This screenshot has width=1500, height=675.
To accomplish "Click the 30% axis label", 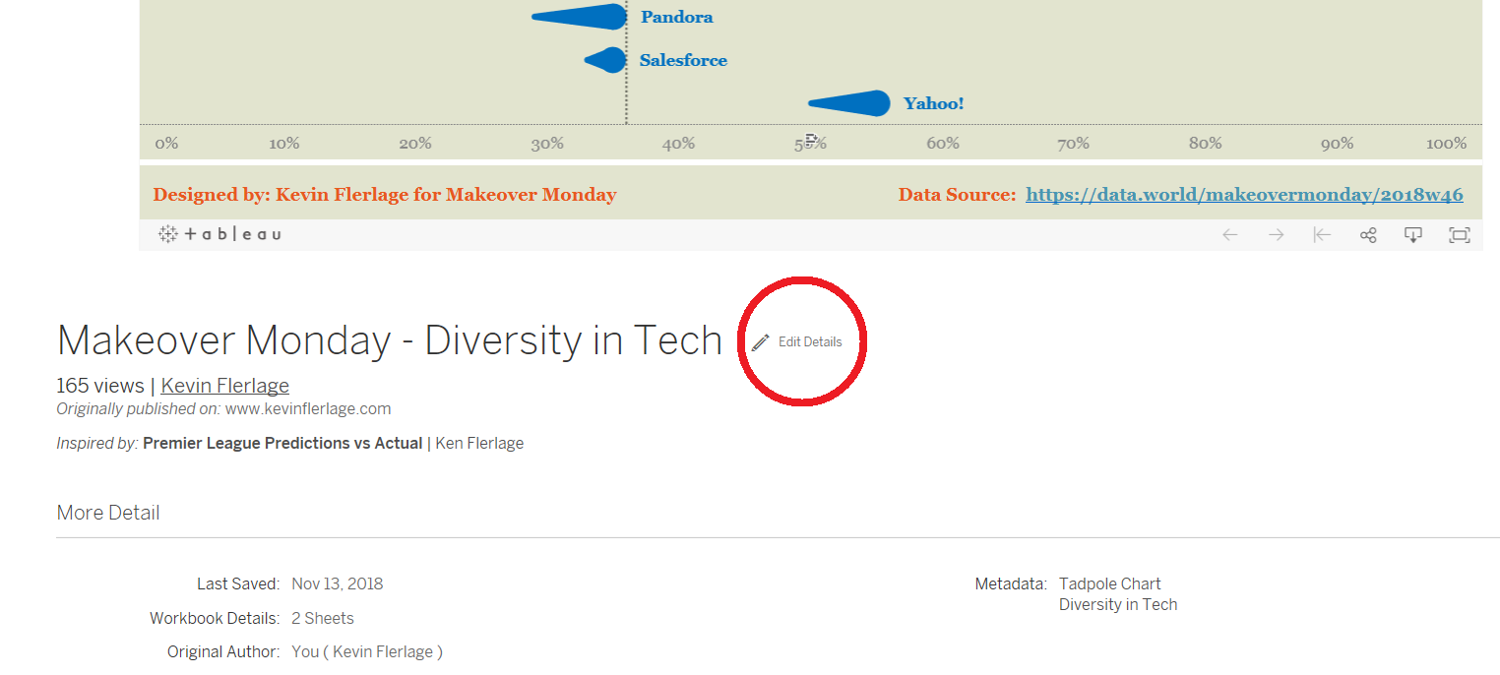I will (x=547, y=144).
